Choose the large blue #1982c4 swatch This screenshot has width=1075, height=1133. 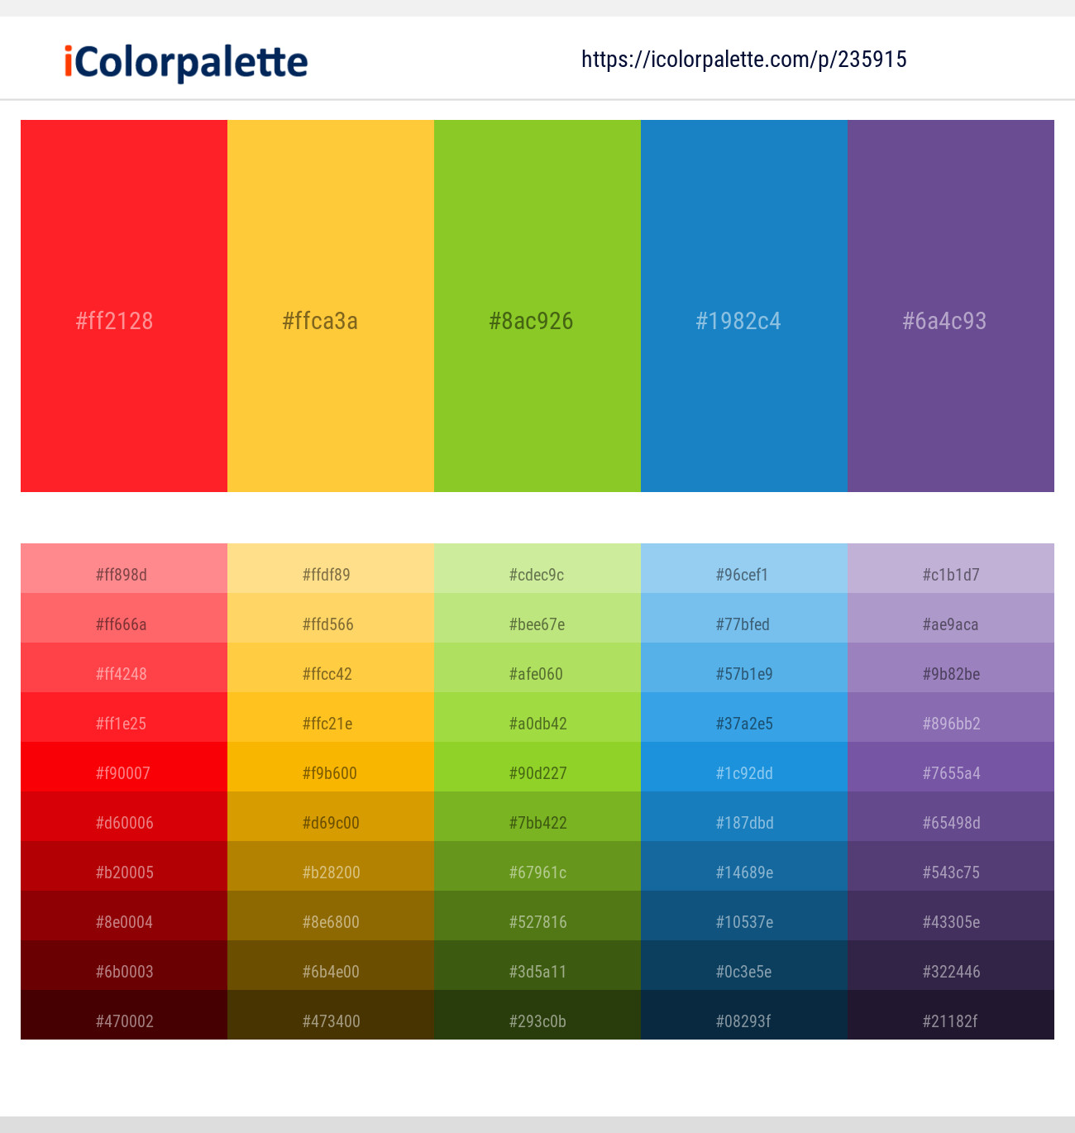(x=744, y=306)
